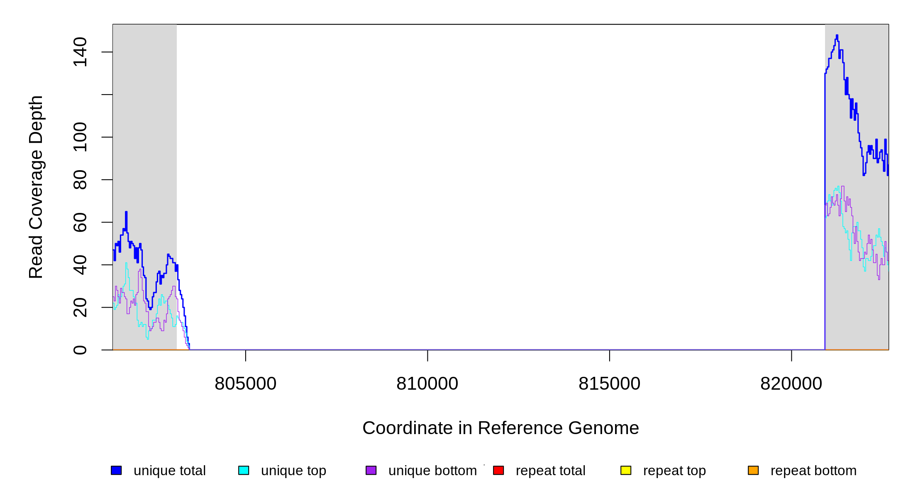Click the 100 y-axis tick label
This screenshot has width=913, height=498.
pyautogui.click(x=80, y=137)
